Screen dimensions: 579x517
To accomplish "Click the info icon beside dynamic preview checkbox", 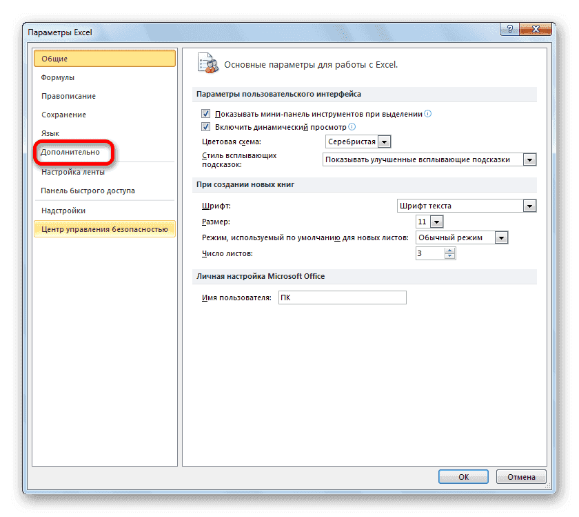I will tap(352, 127).
